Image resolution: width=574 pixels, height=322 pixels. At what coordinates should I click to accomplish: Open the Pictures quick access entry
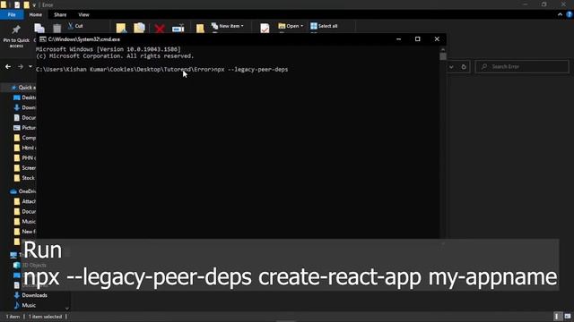pos(25,128)
